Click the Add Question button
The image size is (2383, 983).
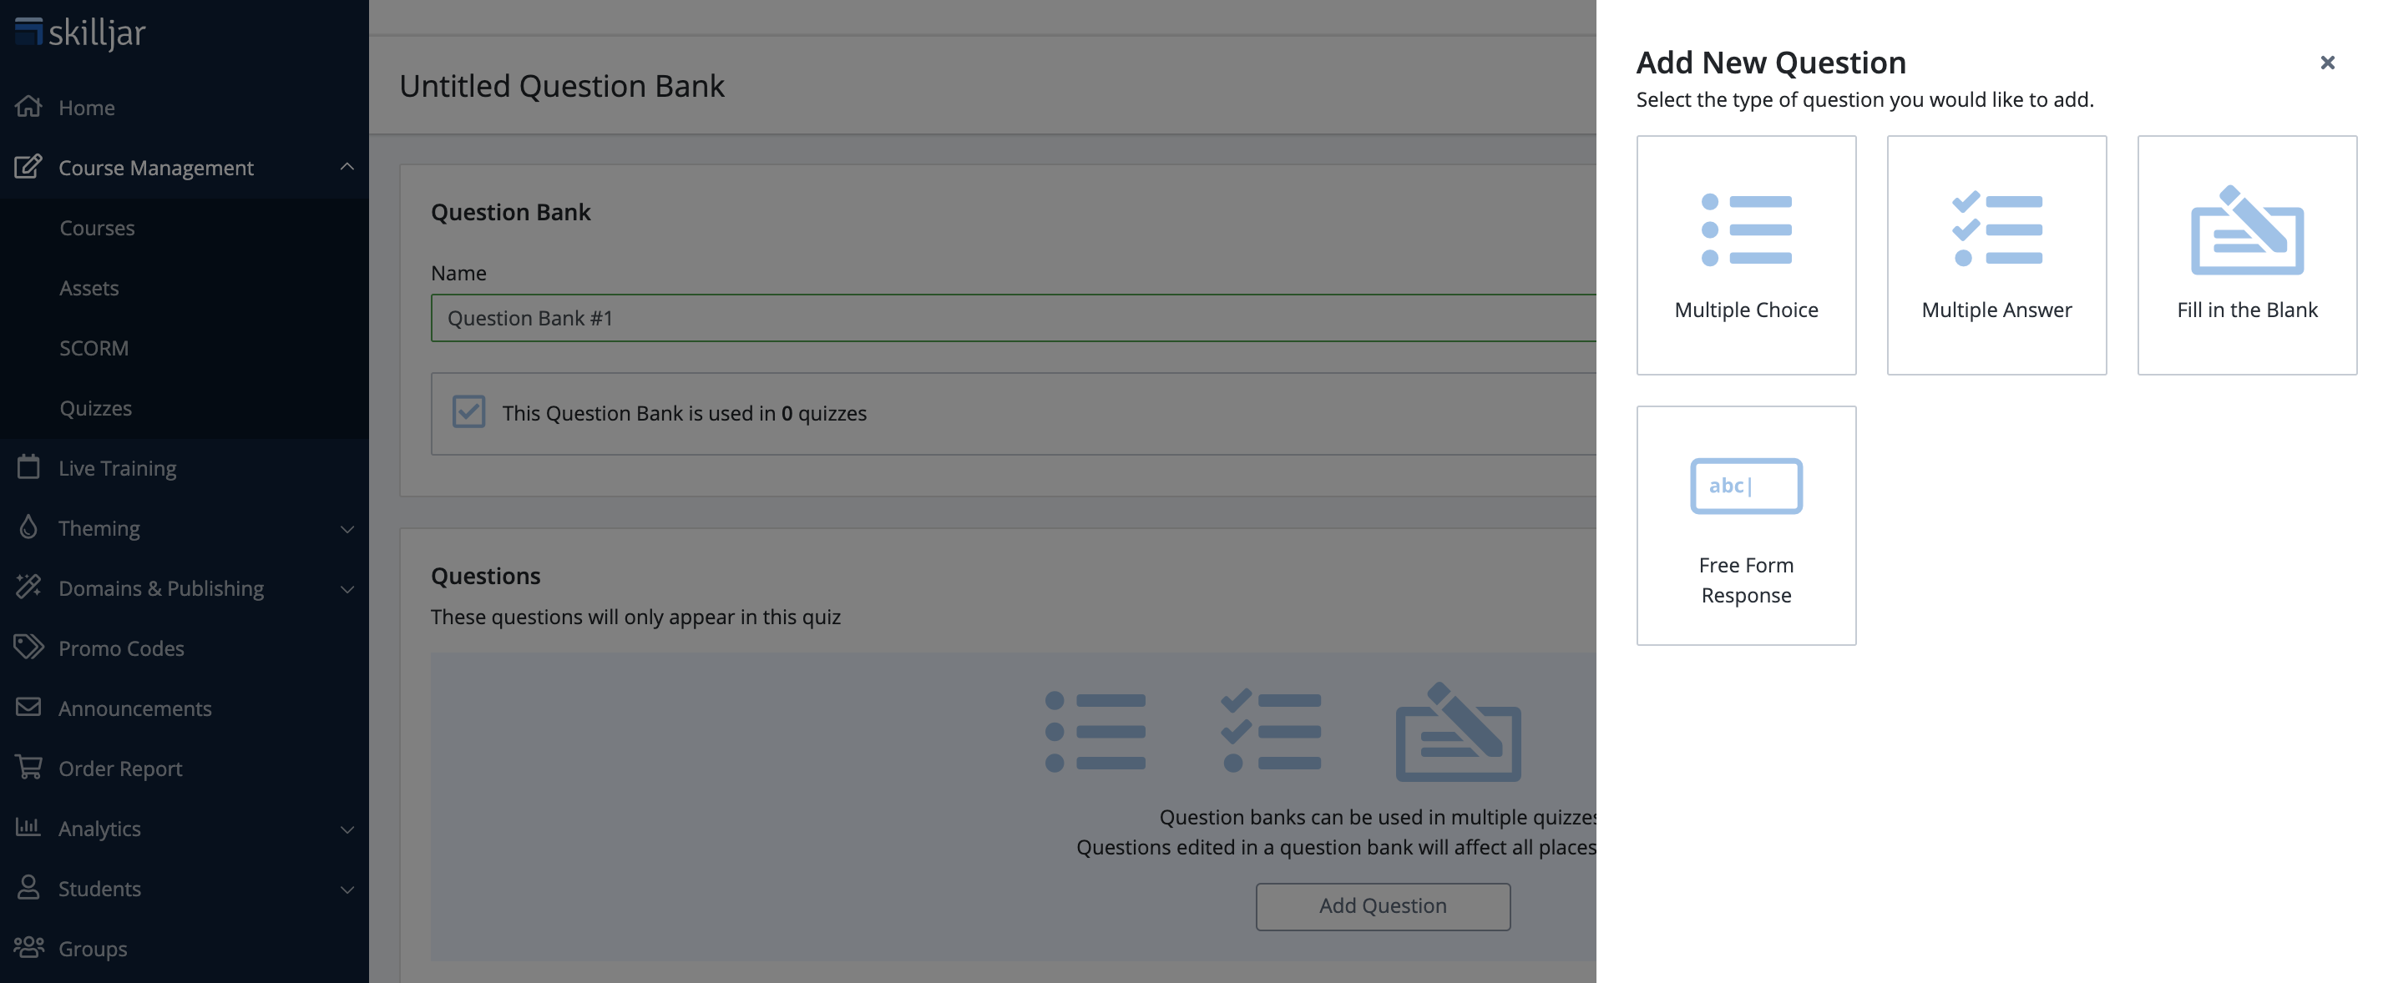[1382, 906]
